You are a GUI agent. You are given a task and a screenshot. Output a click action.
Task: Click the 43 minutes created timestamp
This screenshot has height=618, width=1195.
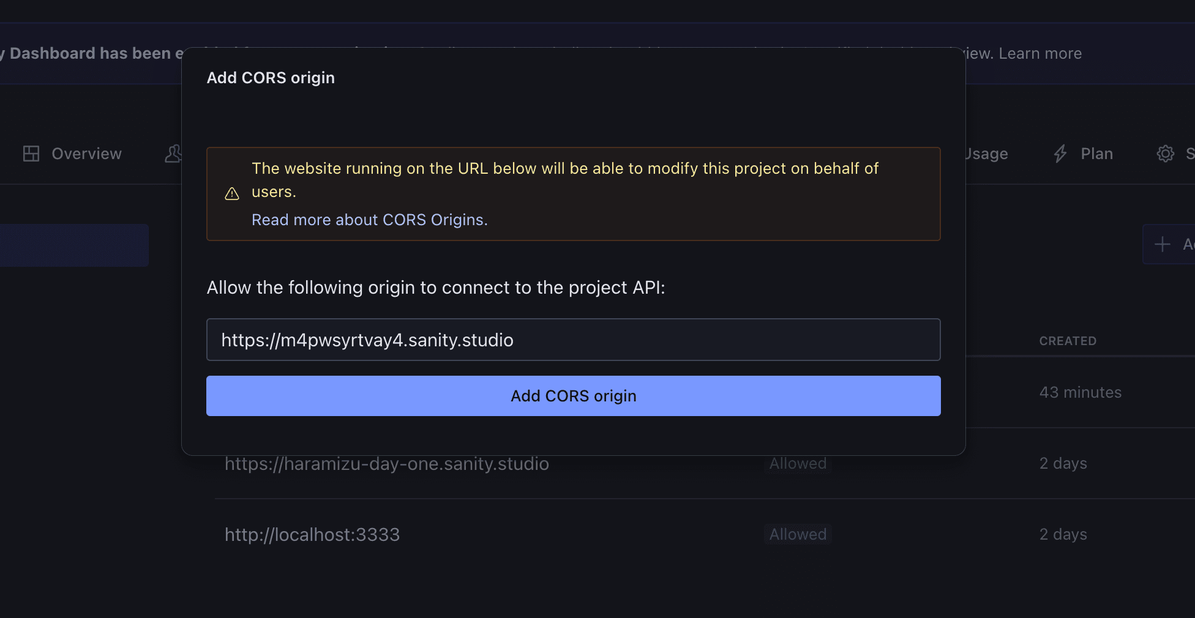point(1081,392)
